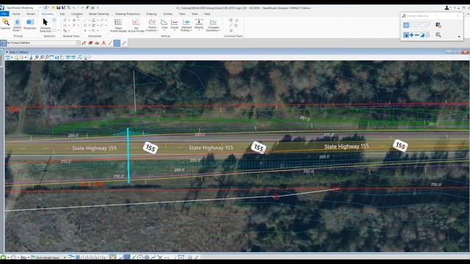Screen dimensions: 470x264
Task: Click the 255.0' contour label near the center
Action: point(195,161)
